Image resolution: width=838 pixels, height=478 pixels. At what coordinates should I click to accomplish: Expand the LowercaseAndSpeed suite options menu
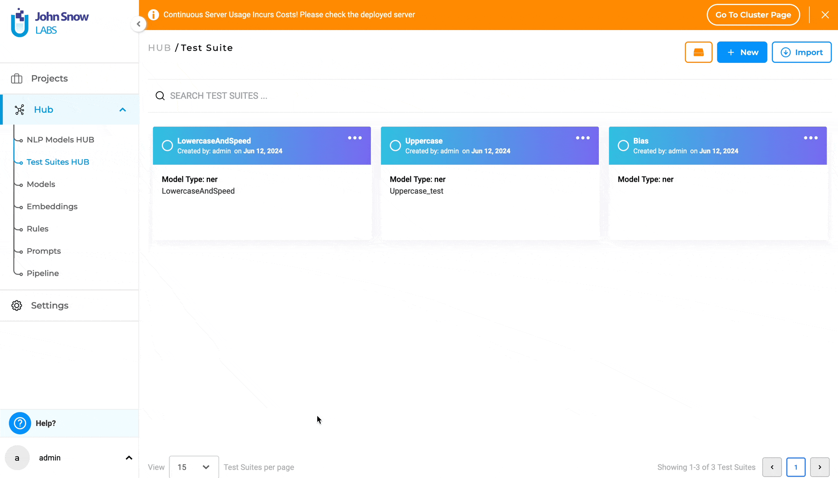[x=354, y=138]
